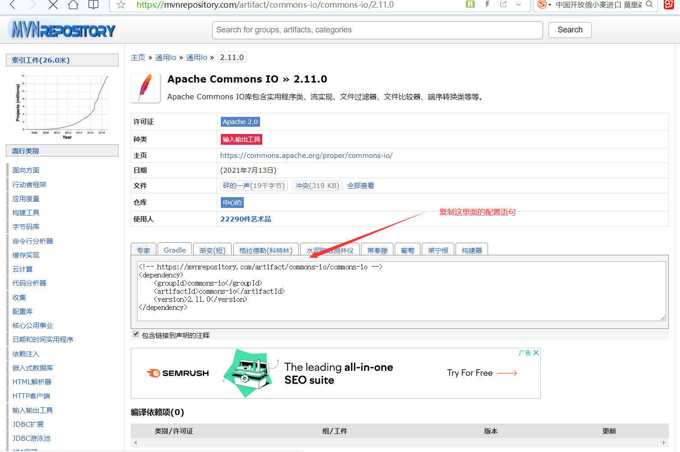Image resolution: width=680 pixels, height=452 pixels.
Task: Click the 2.11.0 breadcrumb version
Action: pos(232,57)
